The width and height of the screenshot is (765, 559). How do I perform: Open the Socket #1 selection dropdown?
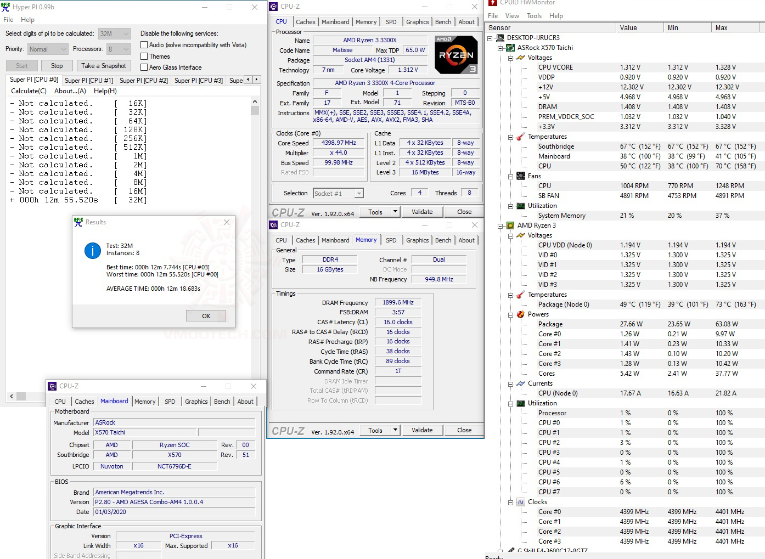[338, 194]
